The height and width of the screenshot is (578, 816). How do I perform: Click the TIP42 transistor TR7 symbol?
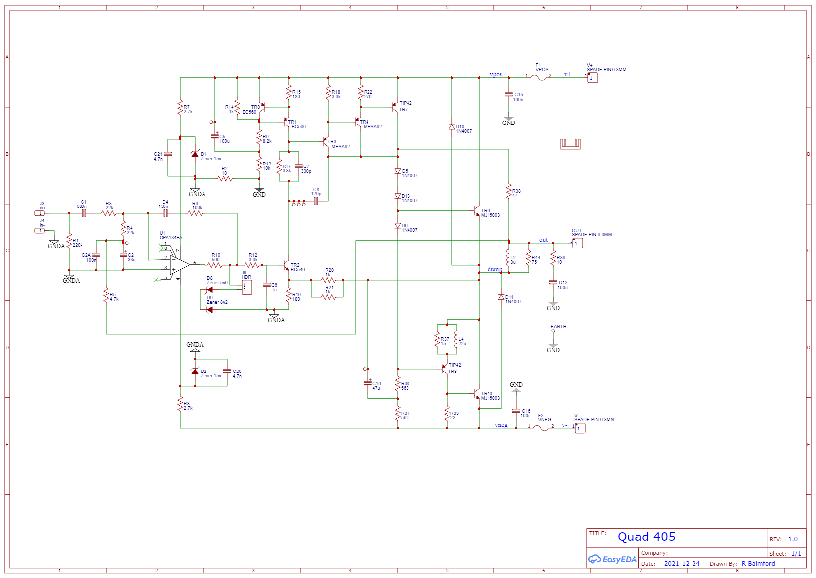[395, 106]
